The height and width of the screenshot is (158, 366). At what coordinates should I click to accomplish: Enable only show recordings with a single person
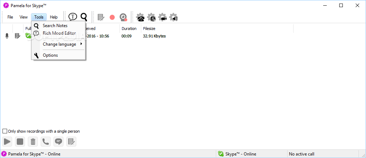click(5, 131)
